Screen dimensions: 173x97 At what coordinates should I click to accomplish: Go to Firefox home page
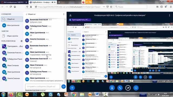[x=15, y=7]
